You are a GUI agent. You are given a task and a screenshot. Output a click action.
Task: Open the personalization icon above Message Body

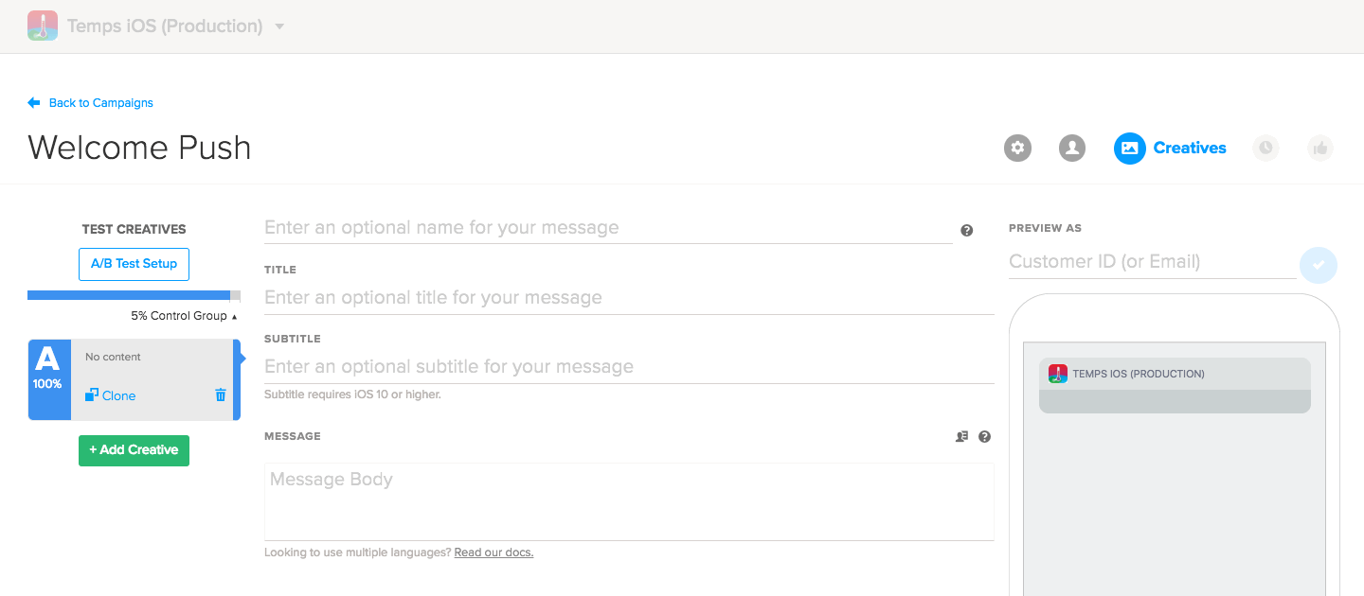coord(961,437)
